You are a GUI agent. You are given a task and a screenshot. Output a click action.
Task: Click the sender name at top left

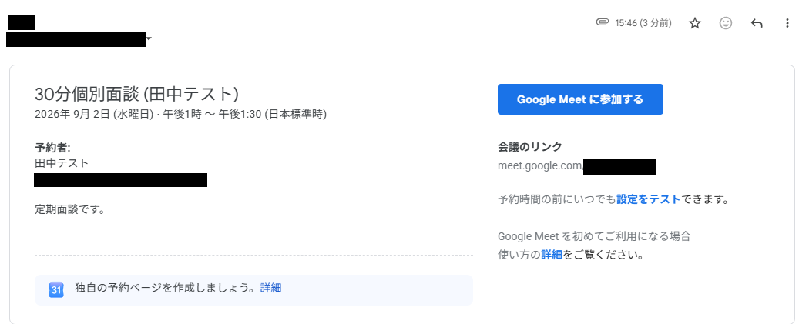click(21, 22)
